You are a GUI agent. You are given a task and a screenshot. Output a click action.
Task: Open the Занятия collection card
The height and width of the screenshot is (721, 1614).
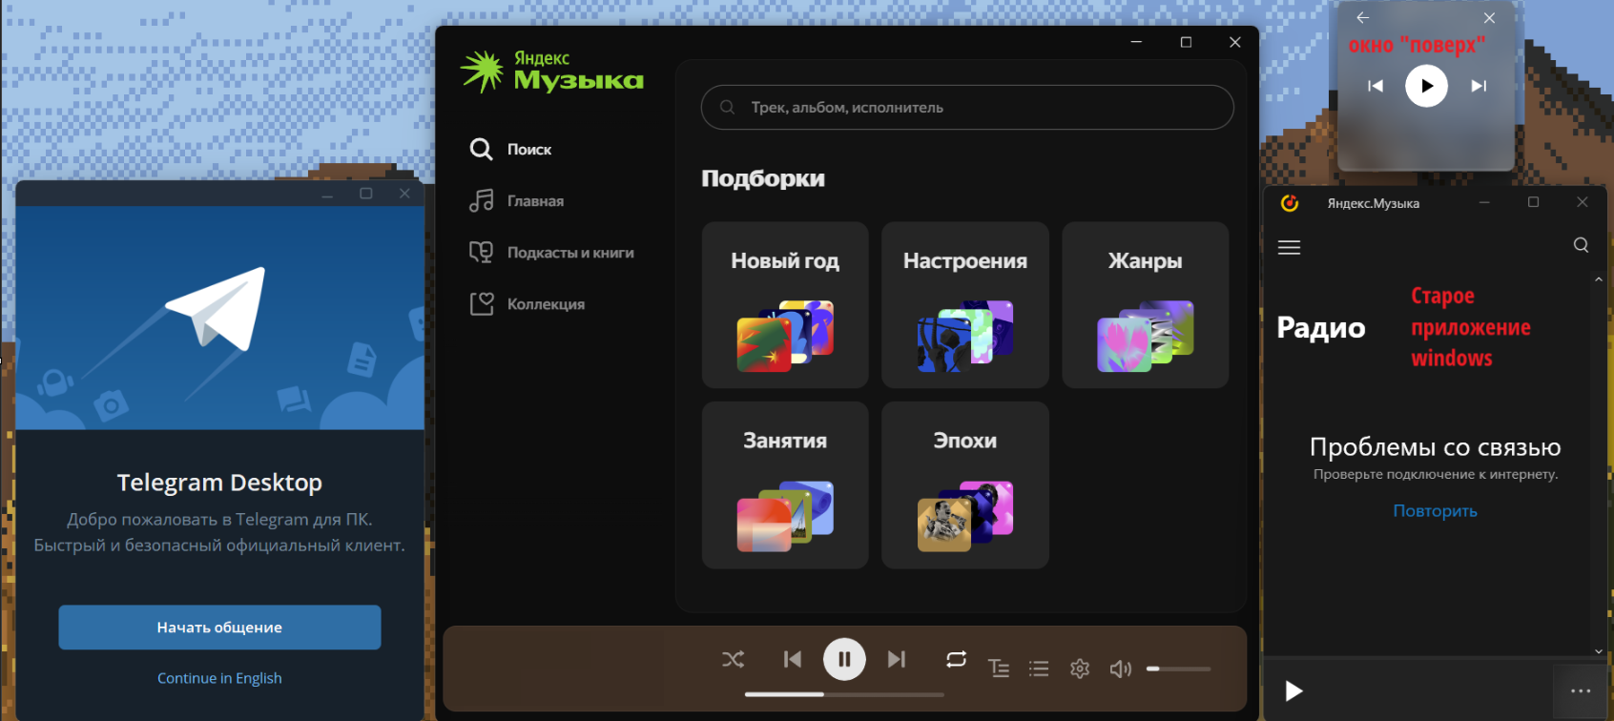point(785,485)
